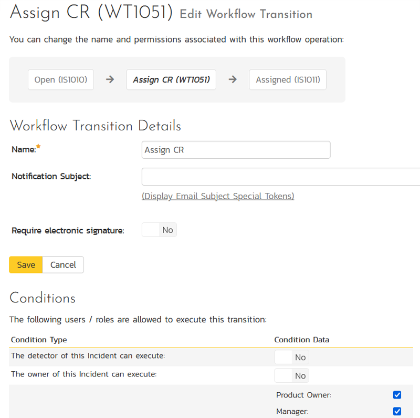Open the Open (IS1010) status step

61,80
